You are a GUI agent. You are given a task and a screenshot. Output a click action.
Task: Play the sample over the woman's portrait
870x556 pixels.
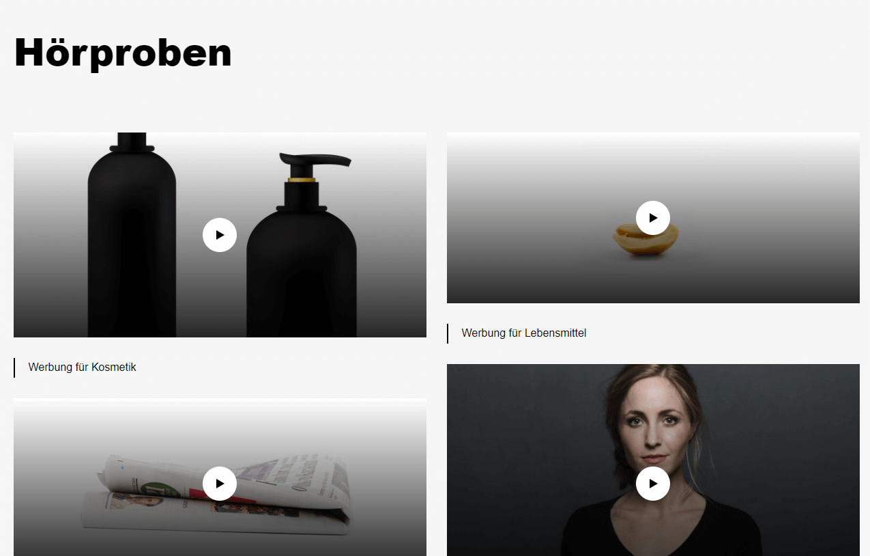pos(653,484)
